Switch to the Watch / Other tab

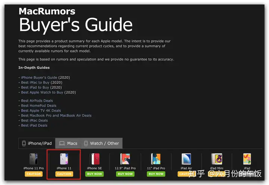[102, 143]
